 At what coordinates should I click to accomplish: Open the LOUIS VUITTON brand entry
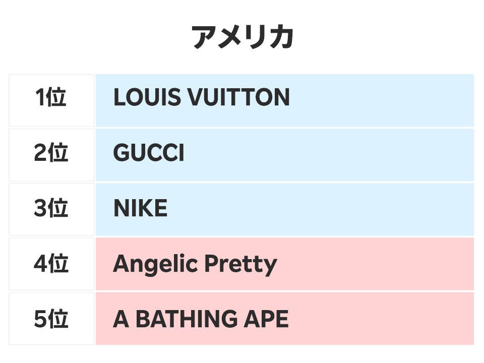[x=201, y=97]
